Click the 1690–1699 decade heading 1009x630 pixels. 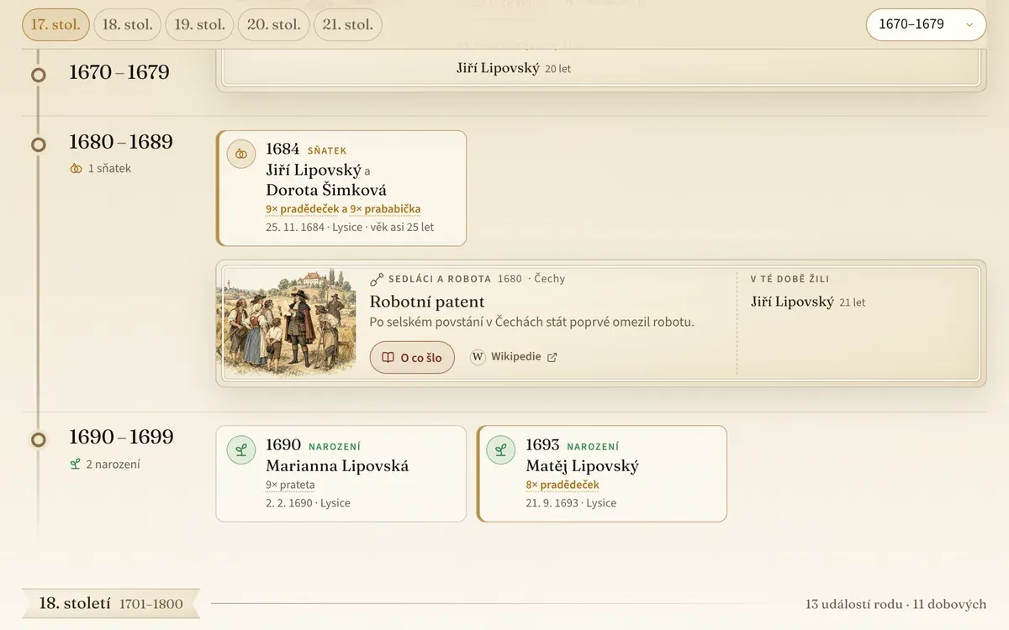(121, 437)
